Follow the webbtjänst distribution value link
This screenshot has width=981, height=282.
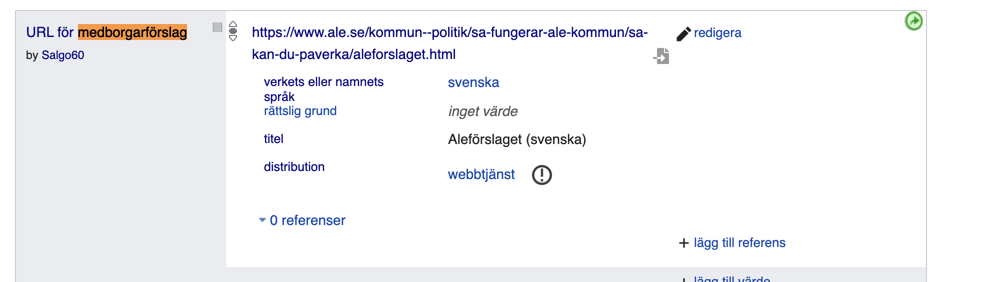click(x=481, y=174)
